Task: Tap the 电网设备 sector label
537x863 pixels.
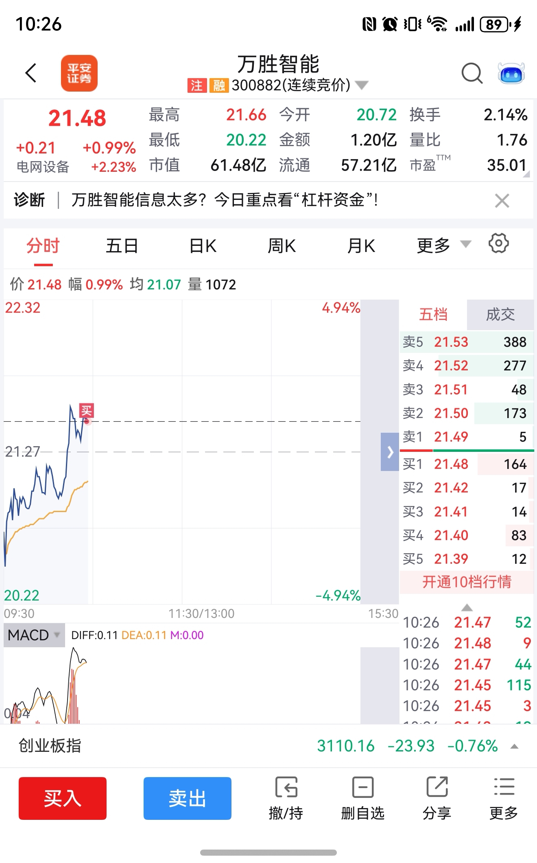Action: [x=43, y=167]
